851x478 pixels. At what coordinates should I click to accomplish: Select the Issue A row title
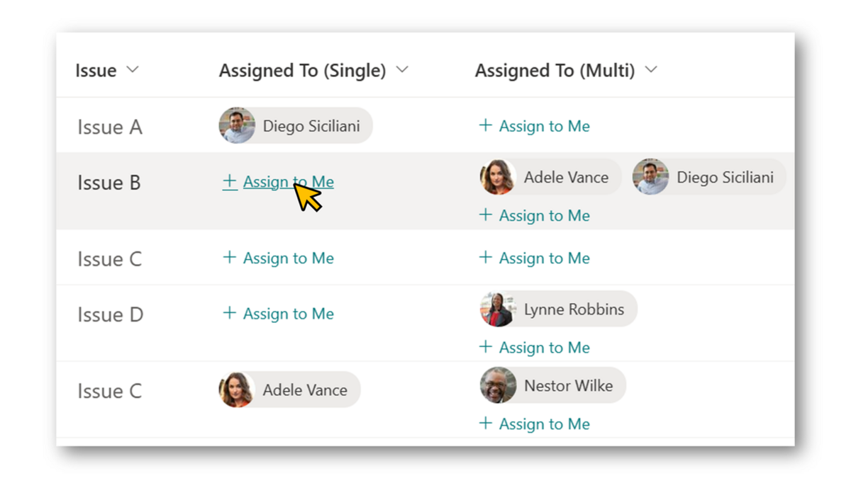[110, 127]
